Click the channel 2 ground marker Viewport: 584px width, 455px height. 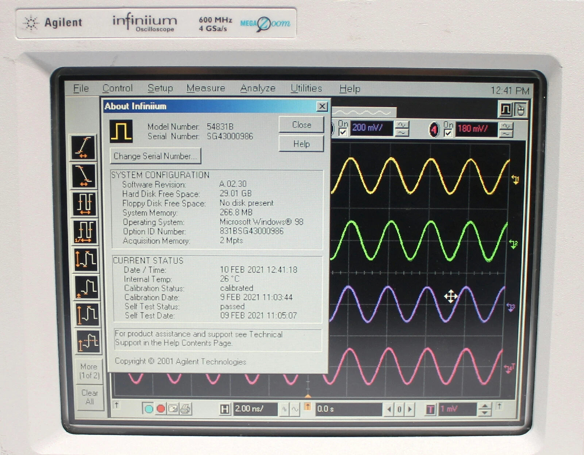point(514,244)
